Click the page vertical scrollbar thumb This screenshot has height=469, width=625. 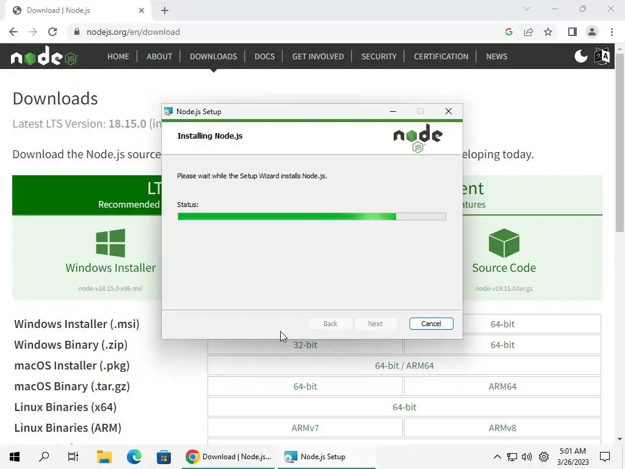pos(620,142)
